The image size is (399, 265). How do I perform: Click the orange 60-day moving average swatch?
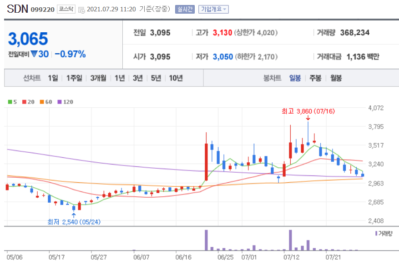pyautogui.click(x=42, y=102)
